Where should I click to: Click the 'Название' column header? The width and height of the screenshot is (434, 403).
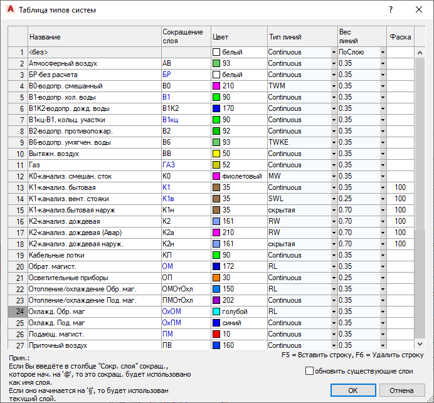pos(94,37)
